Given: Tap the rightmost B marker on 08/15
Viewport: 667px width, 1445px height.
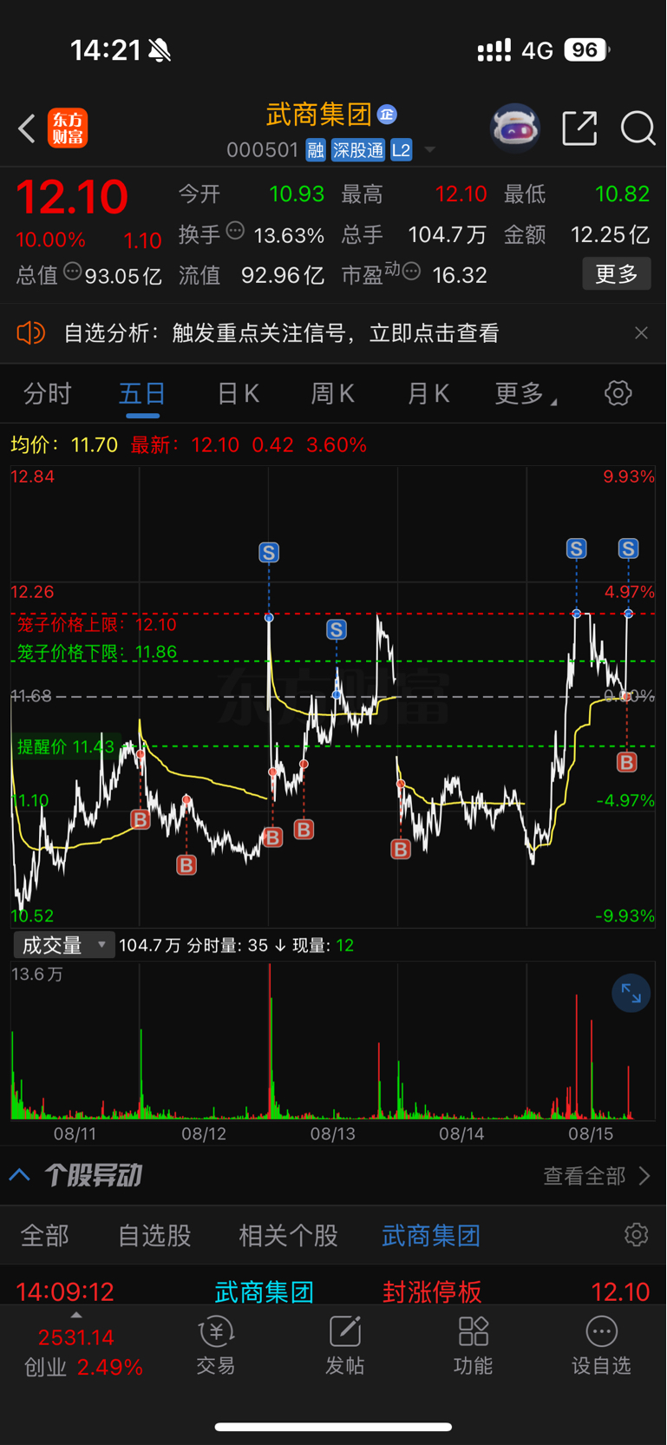Looking at the screenshot, I should tap(626, 762).
